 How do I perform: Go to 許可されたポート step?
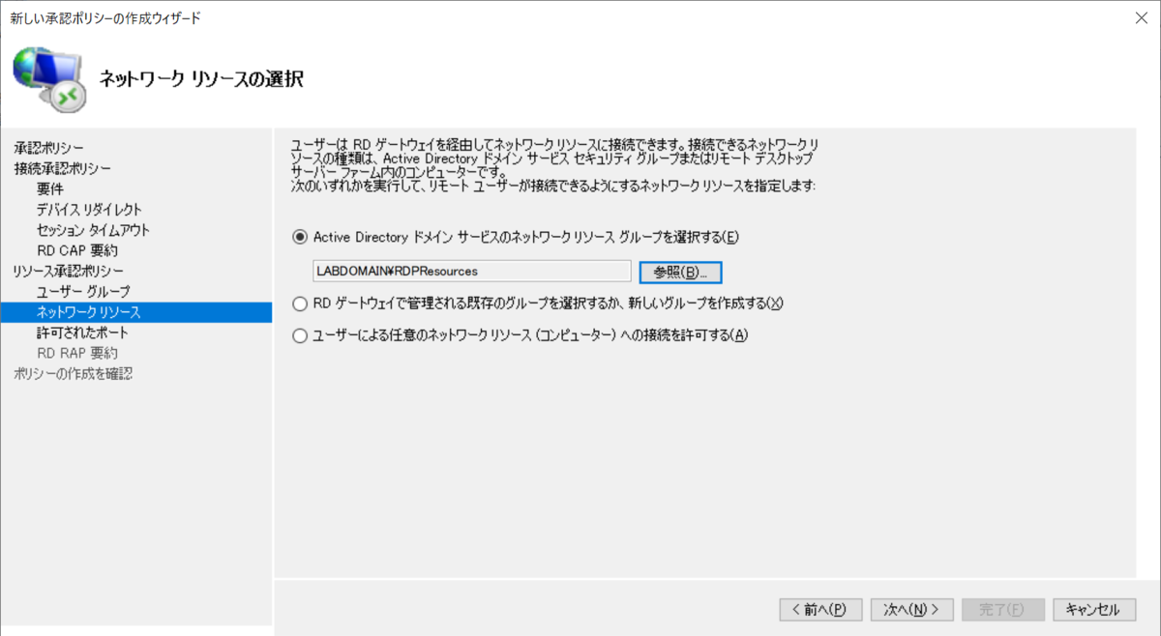(82, 332)
